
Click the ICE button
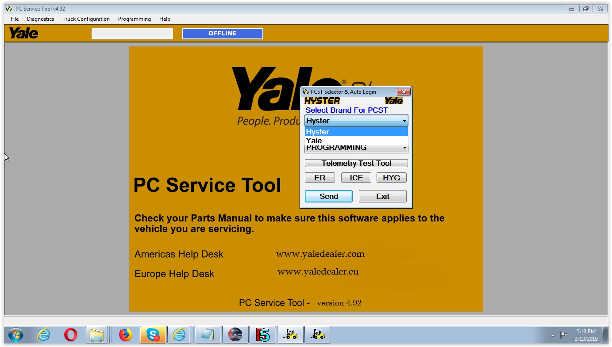[356, 178]
